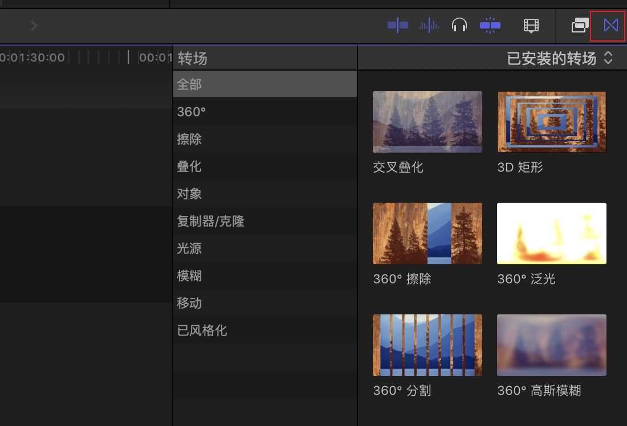Select the 全部 category
The height and width of the screenshot is (426, 627).
(264, 84)
